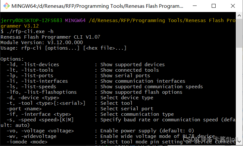Minimize the MINGW64 terminal window
The image size is (243, 146).
[x=195, y=6]
